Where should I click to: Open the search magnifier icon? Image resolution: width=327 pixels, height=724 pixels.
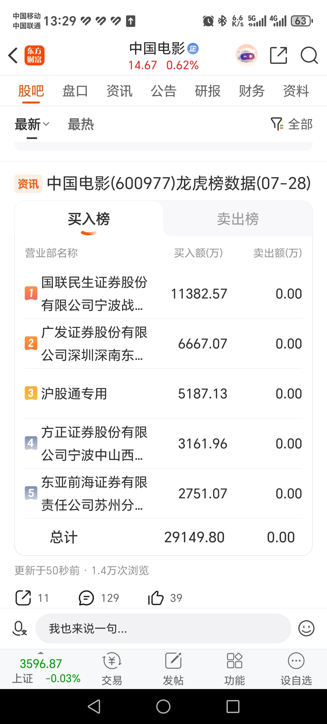point(309,55)
